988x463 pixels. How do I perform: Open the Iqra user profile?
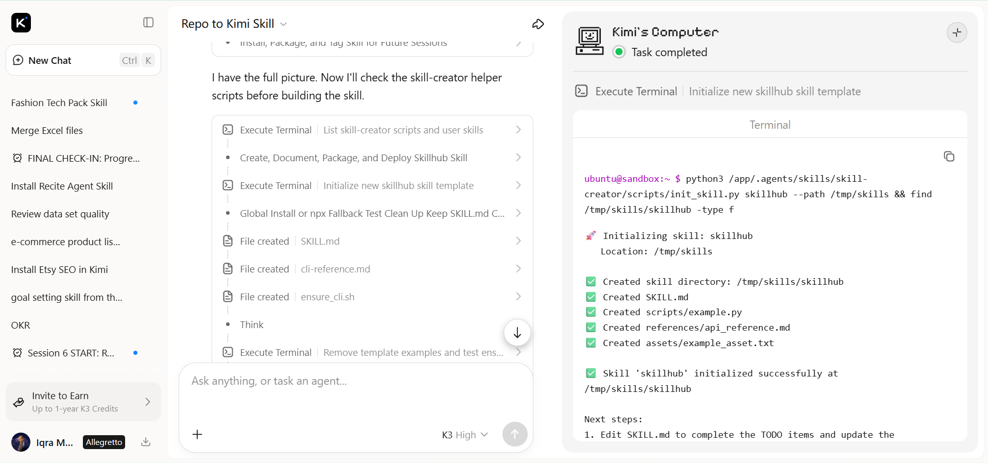tap(42, 442)
